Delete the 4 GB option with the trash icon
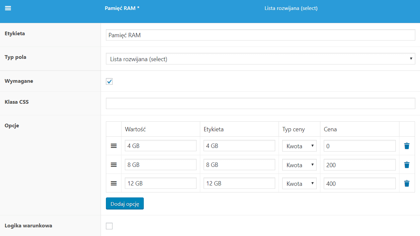This screenshot has height=236, width=420. (x=407, y=146)
